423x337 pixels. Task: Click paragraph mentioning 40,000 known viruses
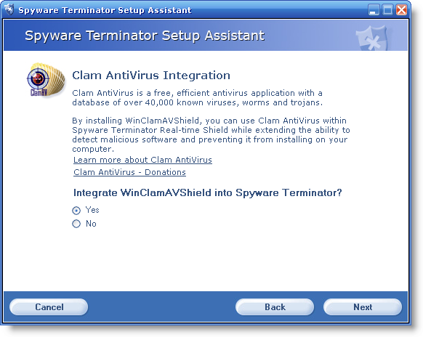[x=198, y=98]
